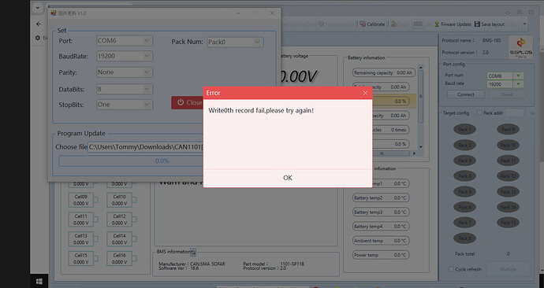Select the Pack 14 oval
Image resolution: width=544 pixels, height=288 pixels.
509,207
